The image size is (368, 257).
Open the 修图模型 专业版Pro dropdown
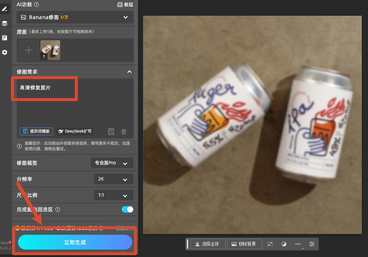112,163
